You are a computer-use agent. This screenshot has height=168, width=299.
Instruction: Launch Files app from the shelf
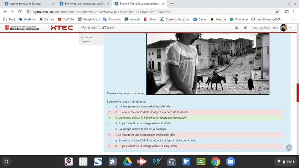(x=230, y=162)
